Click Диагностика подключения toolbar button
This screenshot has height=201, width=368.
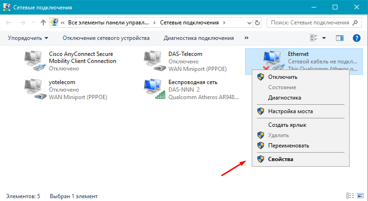coord(199,38)
